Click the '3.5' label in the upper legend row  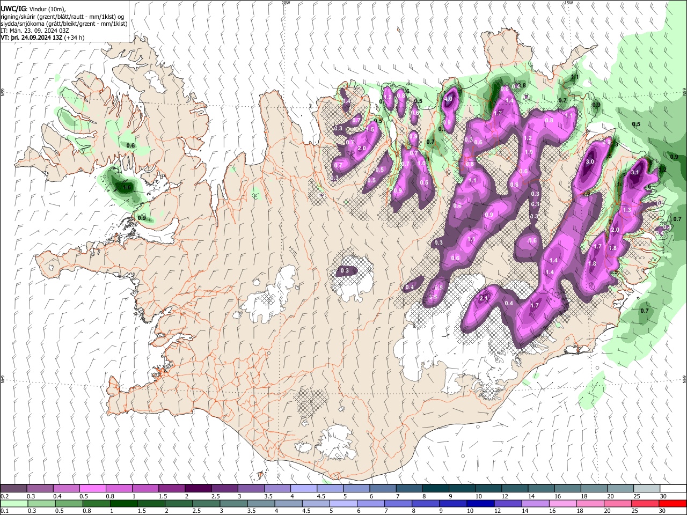tap(268, 496)
